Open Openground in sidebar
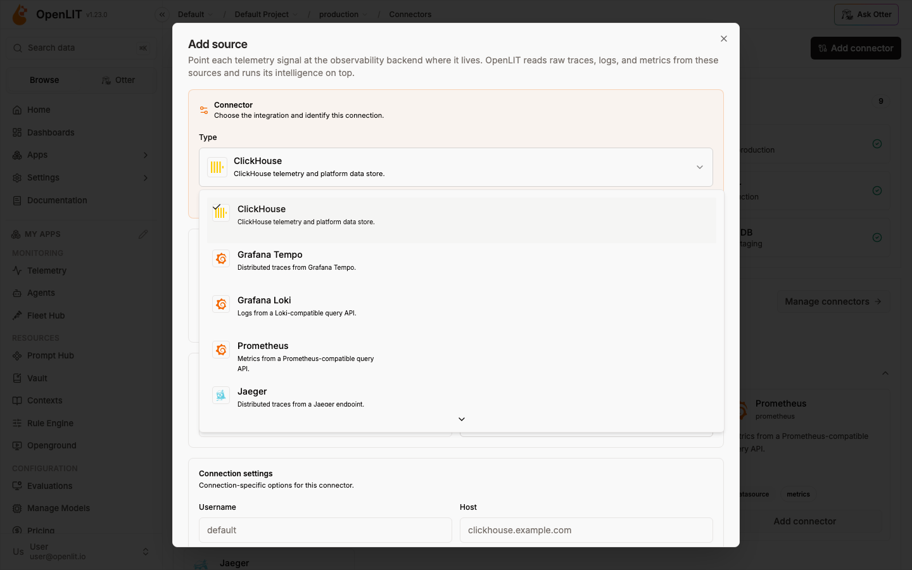 pos(82,446)
